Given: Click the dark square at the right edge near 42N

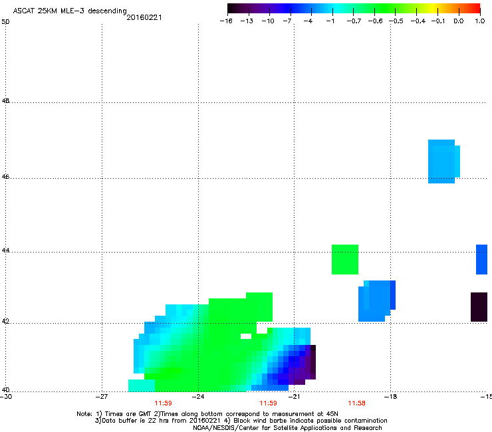Looking at the screenshot, I should pos(479,307).
